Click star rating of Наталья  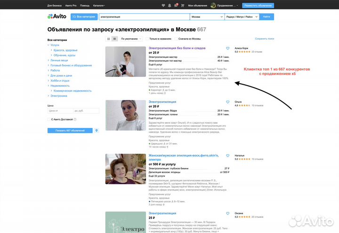(x=244, y=159)
